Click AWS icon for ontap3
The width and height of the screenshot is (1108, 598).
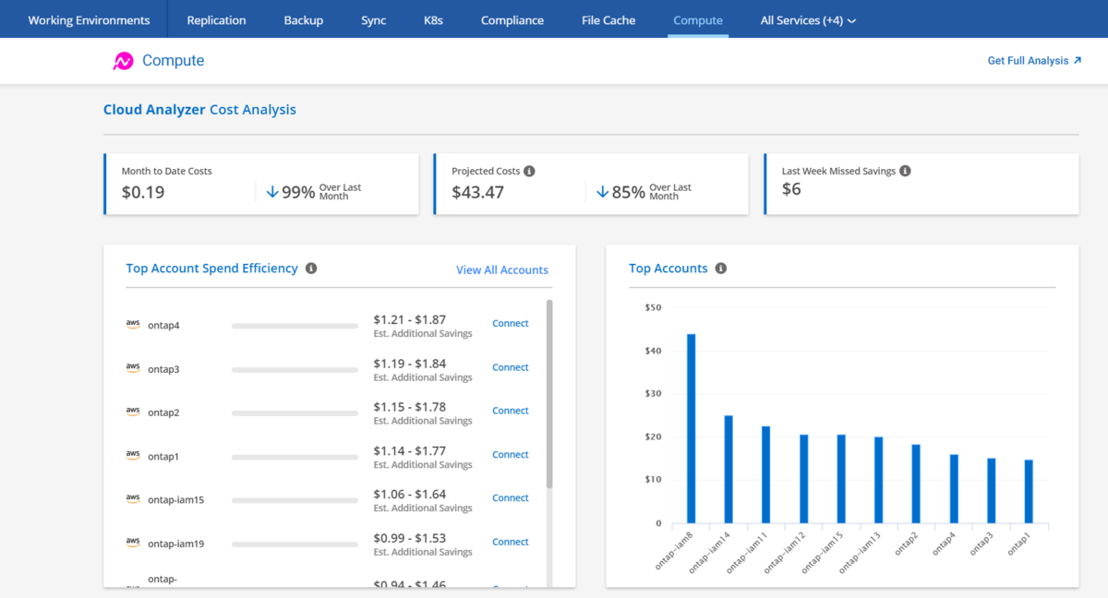[133, 368]
